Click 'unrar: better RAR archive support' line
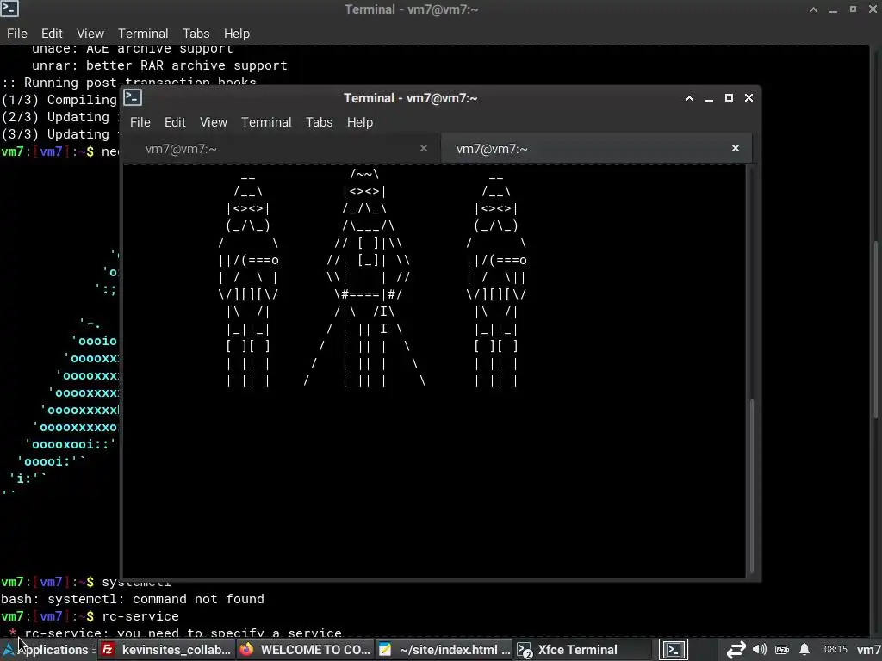This screenshot has height=661, width=882. (159, 65)
